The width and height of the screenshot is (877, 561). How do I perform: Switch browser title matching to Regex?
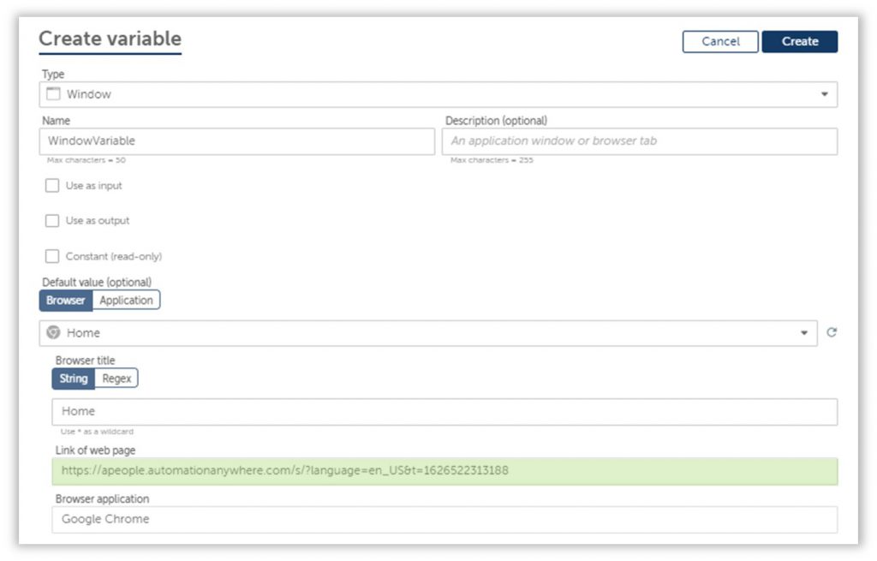pos(116,379)
